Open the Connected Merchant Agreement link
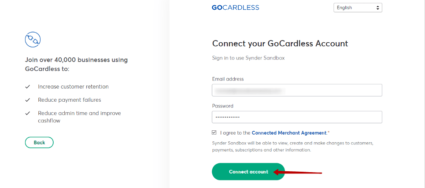 (289, 133)
